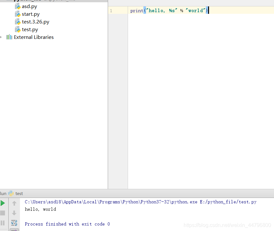
Task: Click the External Libraries bar-chart icon
Action: click(9, 37)
